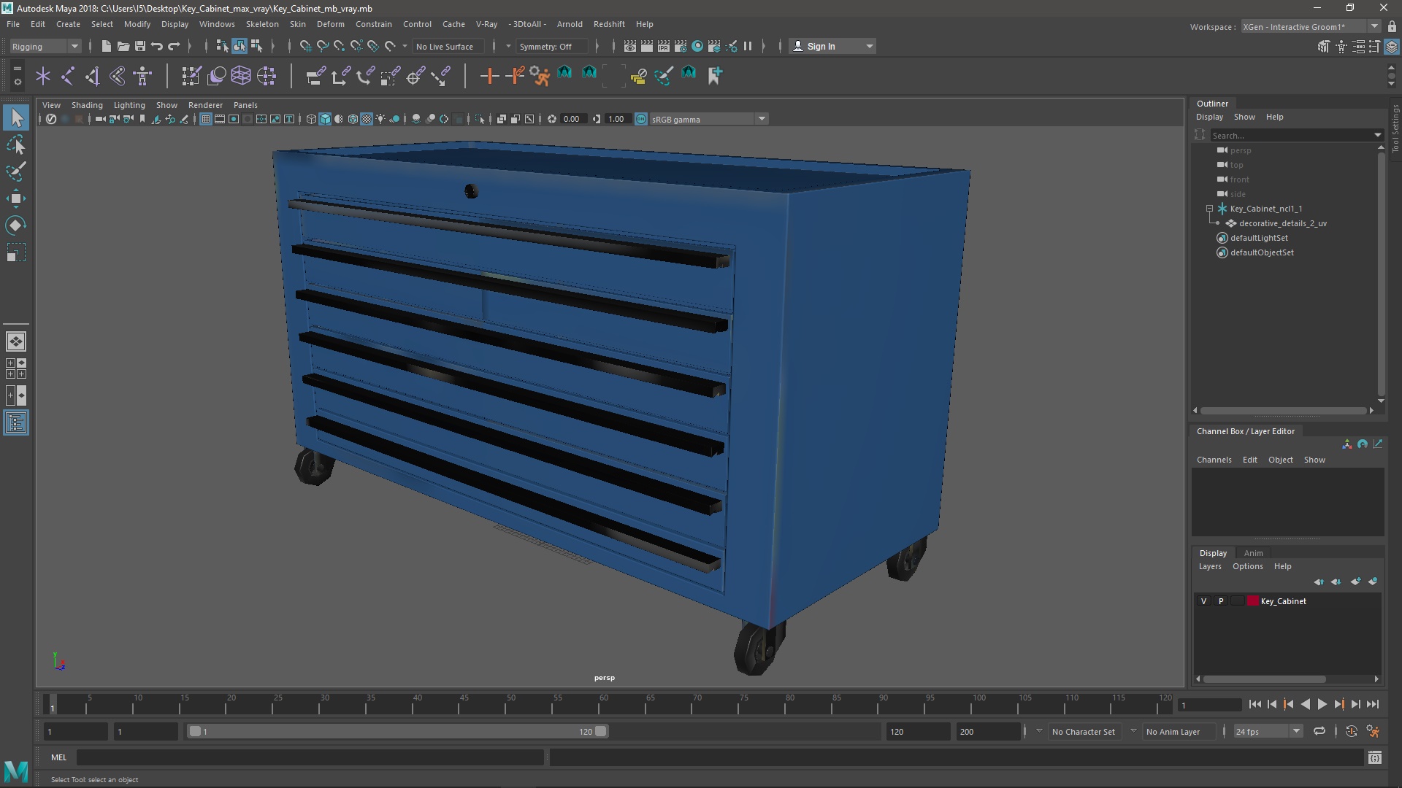Open the Rigging menu set dropdown
Viewport: 1402px width, 788px height.
(45, 46)
